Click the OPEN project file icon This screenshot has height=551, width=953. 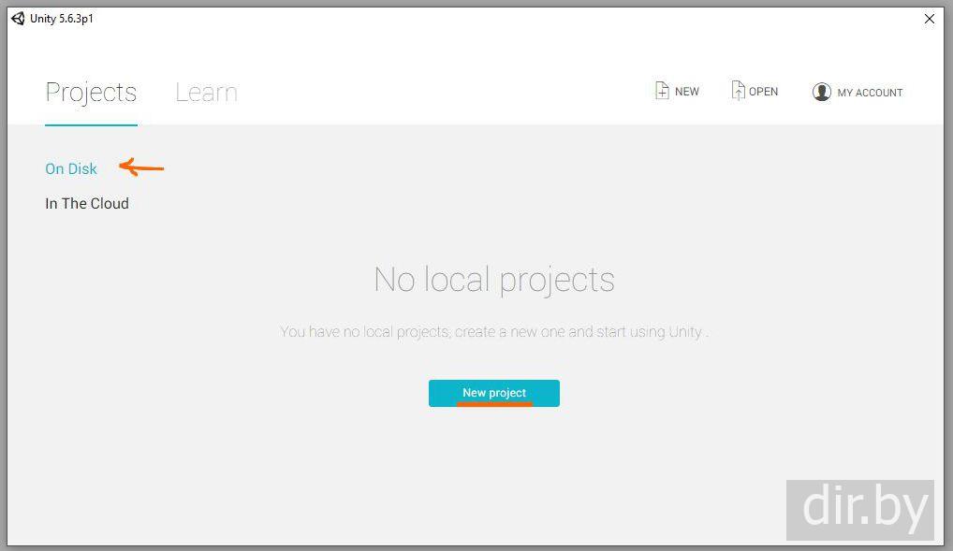coord(738,91)
